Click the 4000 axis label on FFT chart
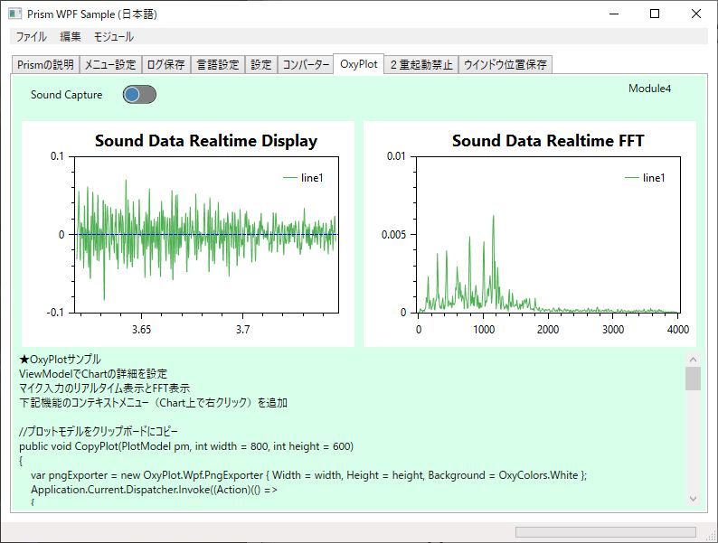This screenshot has height=543, width=718. (678, 330)
